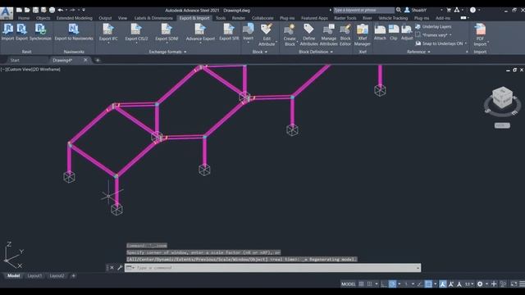Expand the Exchange formats panel

(167, 52)
